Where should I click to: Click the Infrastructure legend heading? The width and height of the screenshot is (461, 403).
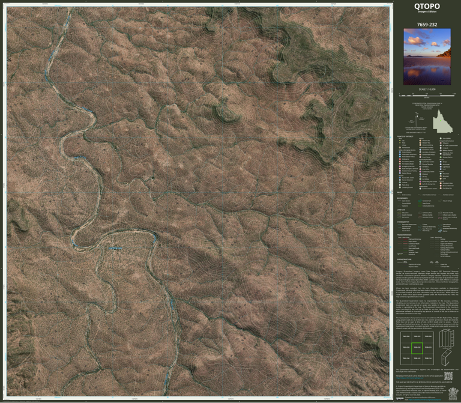point(404,259)
